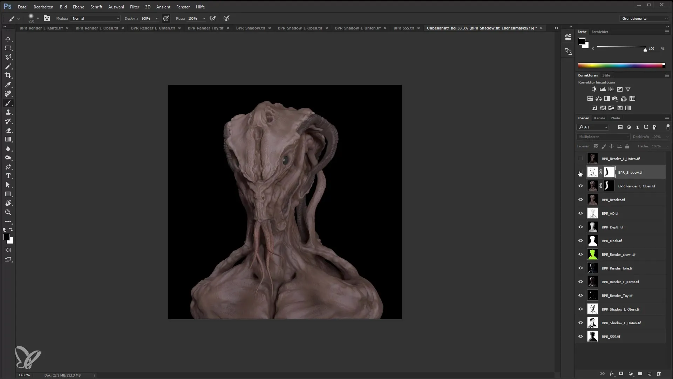Viewport: 673px width, 379px height.
Task: Open the layer filter Art dropdown
Action: (x=592, y=127)
